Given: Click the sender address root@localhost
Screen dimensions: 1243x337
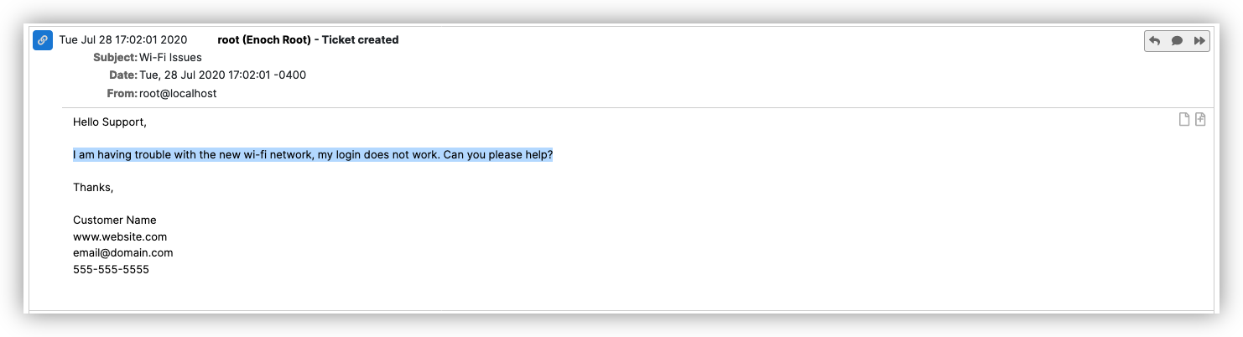Looking at the screenshot, I should (x=178, y=94).
